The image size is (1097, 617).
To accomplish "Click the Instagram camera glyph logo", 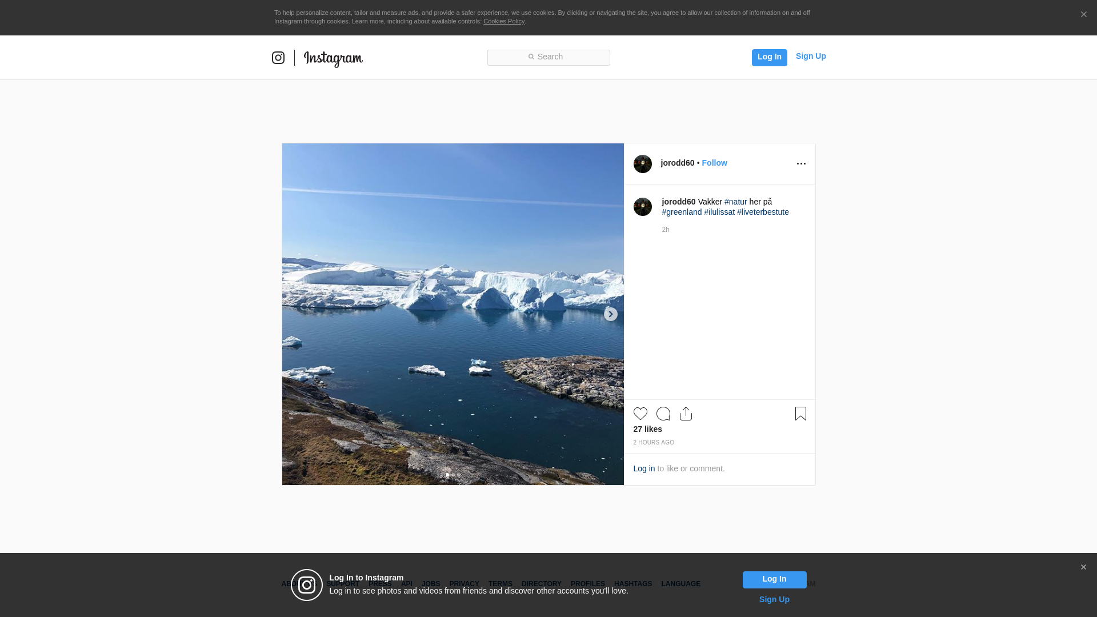I will click(x=278, y=58).
